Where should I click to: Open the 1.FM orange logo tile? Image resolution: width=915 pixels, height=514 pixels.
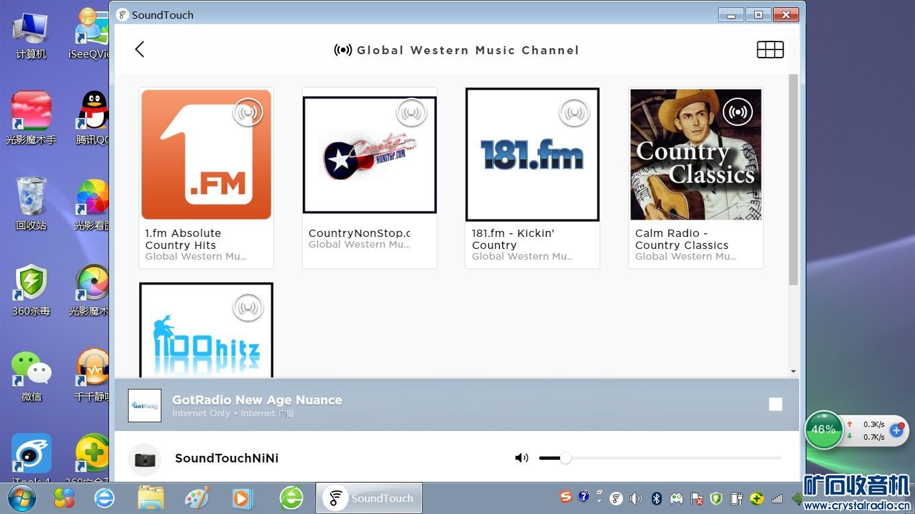point(206,155)
